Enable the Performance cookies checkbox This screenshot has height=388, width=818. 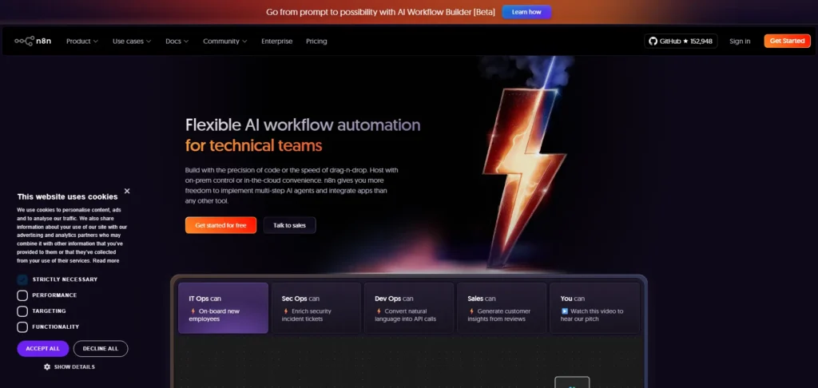point(22,295)
